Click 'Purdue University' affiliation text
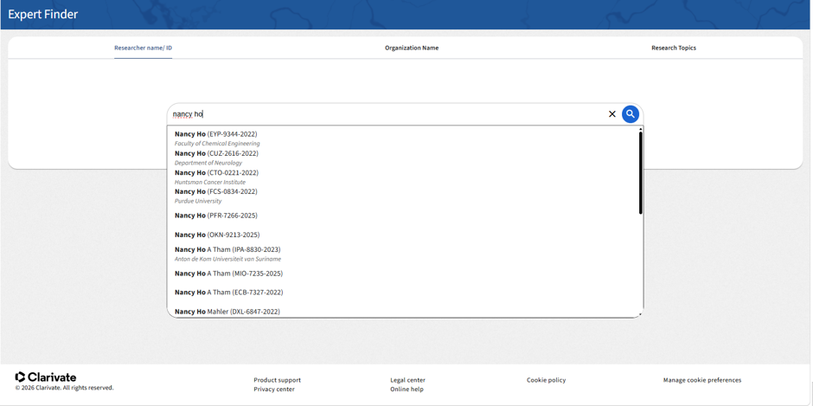Viewport: 813px width, 406px height. coord(198,201)
